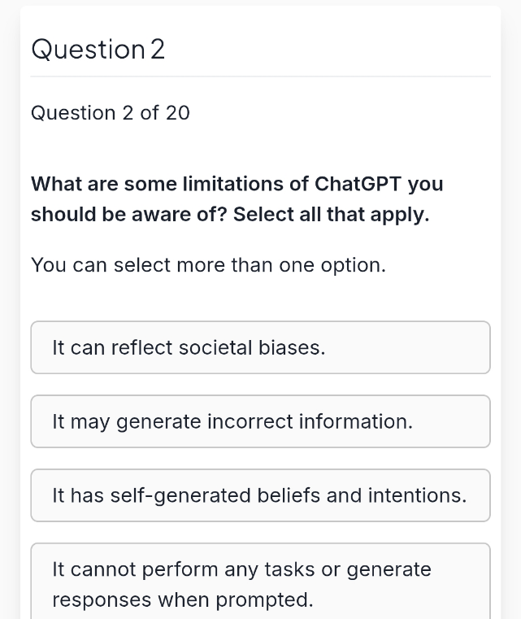Click 'Select all that apply' in the question
The height and width of the screenshot is (619, 521).
(x=332, y=215)
